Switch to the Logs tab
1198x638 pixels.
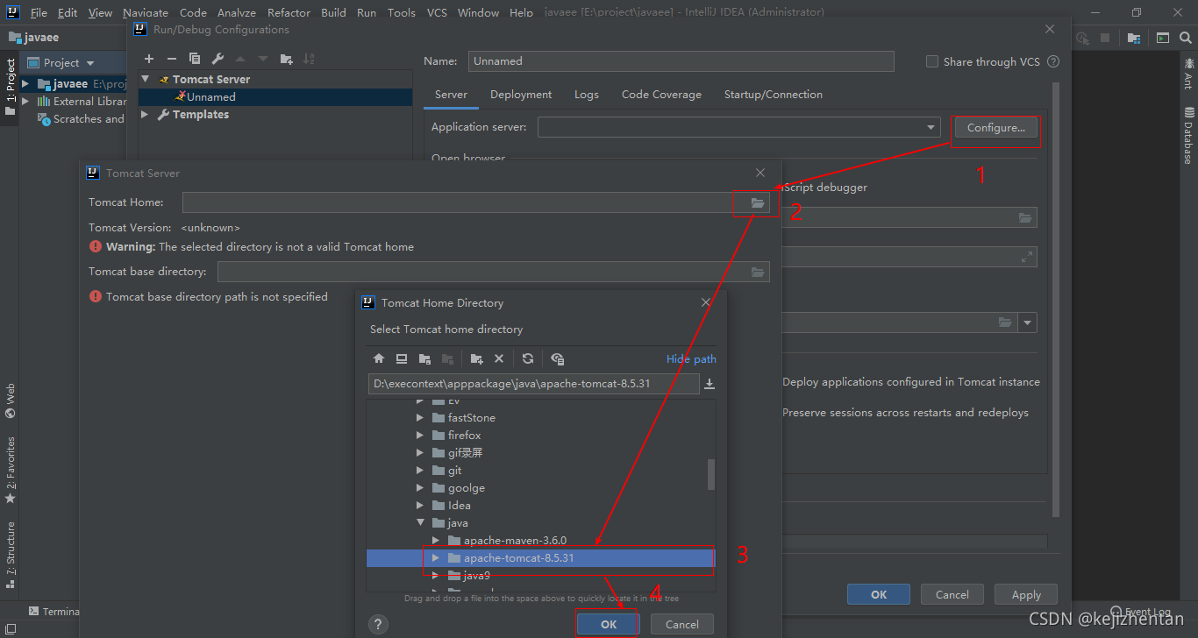(x=587, y=95)
